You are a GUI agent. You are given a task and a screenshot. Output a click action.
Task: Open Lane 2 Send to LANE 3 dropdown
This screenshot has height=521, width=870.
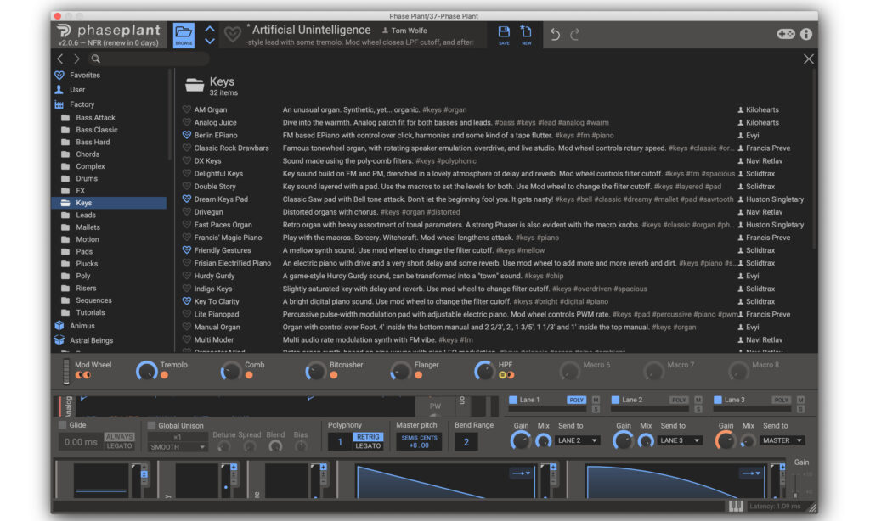point(681,440)
